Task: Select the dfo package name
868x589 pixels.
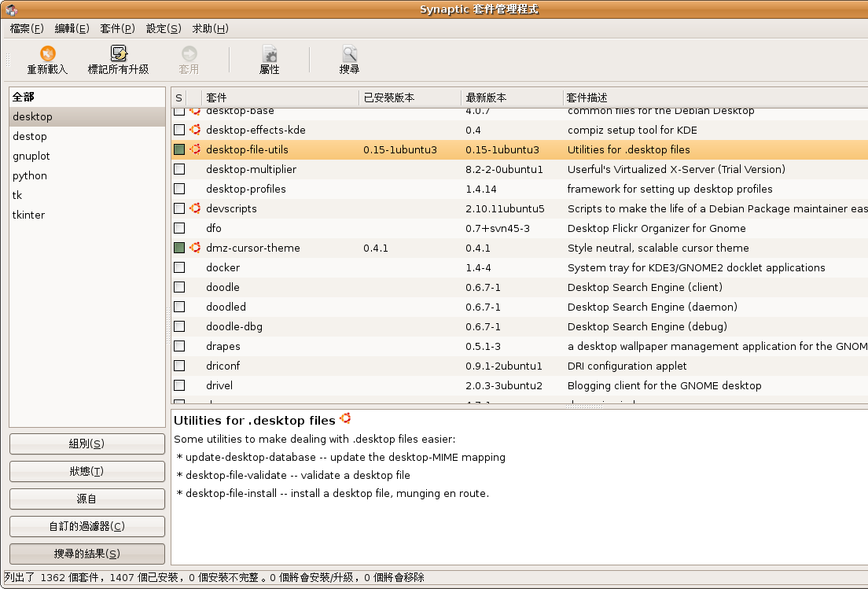Action: point(214,228)
